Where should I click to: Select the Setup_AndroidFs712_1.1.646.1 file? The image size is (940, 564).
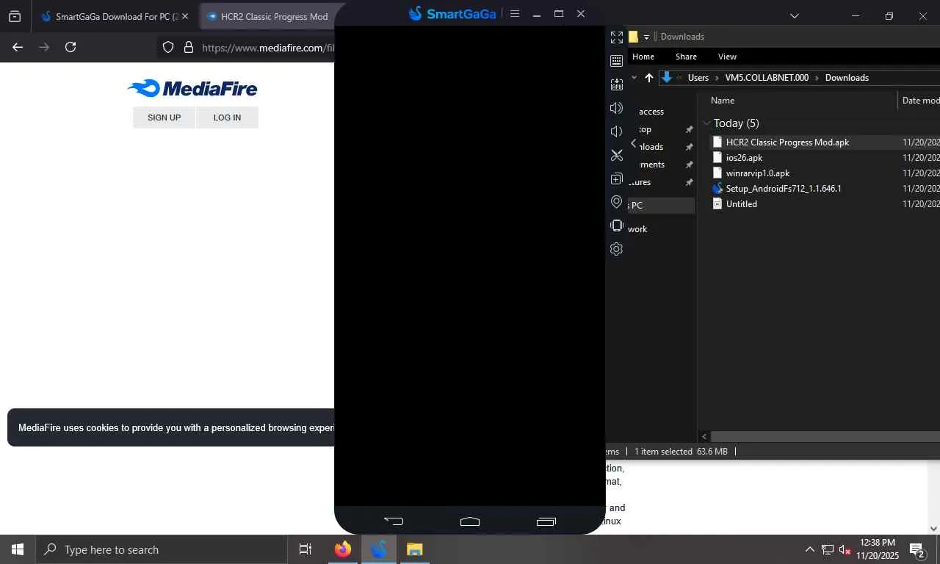(x=784, y=189)
